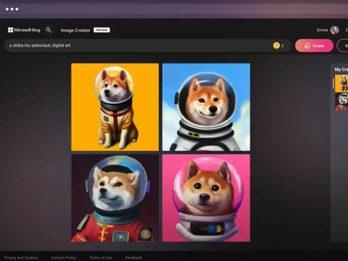Open second thumbnail in My Creations
The width and height of the screenshot is (348, 261).
pyautogui.click(x=341, y=101)
